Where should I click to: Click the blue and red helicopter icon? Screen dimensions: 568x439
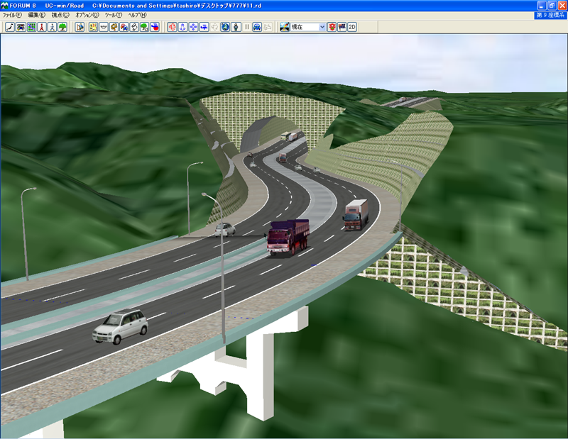coord(155,27)
